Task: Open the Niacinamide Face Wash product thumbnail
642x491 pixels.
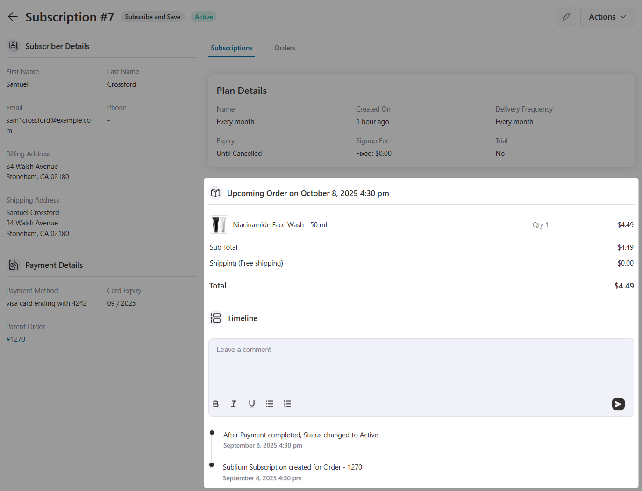Action: point(219,224)
